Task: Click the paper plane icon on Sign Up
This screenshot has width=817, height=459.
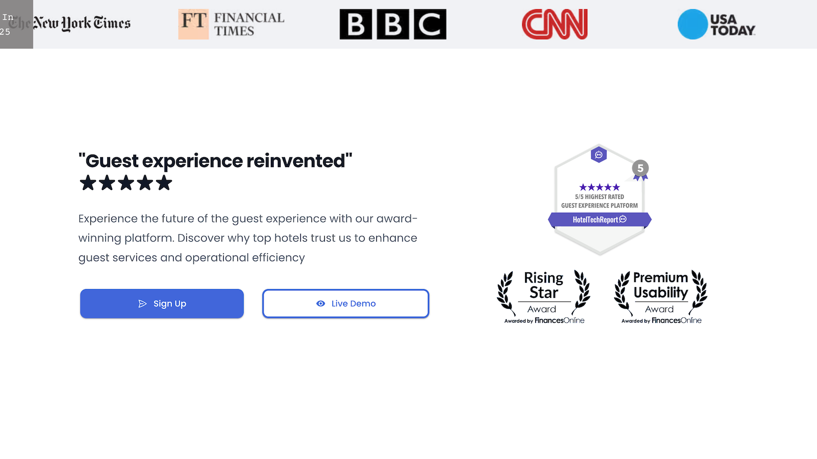Action: coord(142,304)
